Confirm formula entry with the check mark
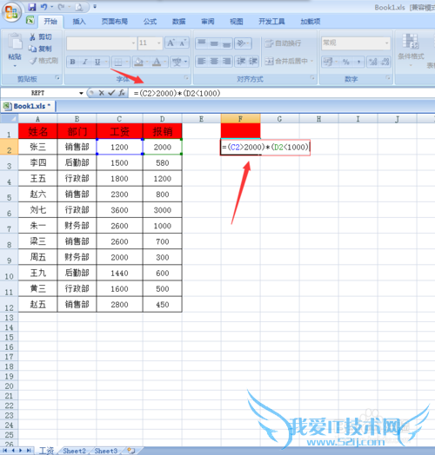The image size is (435, 455). tap(111, 93)
